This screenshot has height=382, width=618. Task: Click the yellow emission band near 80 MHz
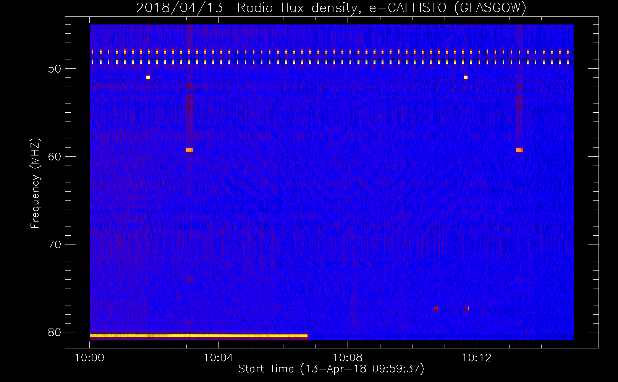coord(199,336)
